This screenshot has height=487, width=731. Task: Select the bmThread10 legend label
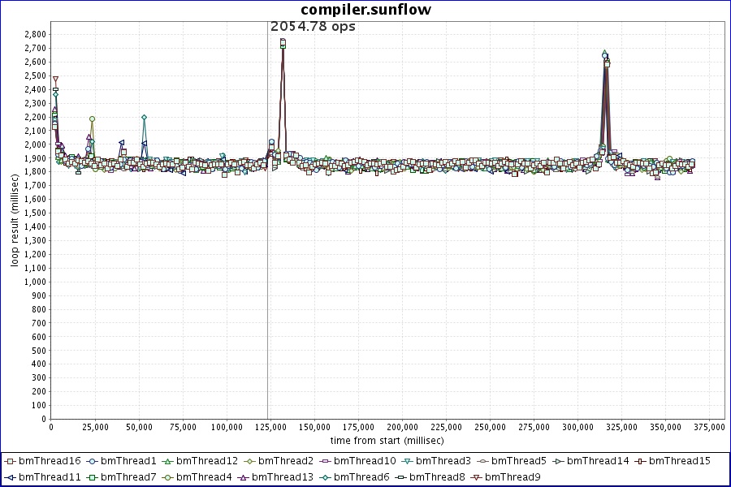point(365,461)
